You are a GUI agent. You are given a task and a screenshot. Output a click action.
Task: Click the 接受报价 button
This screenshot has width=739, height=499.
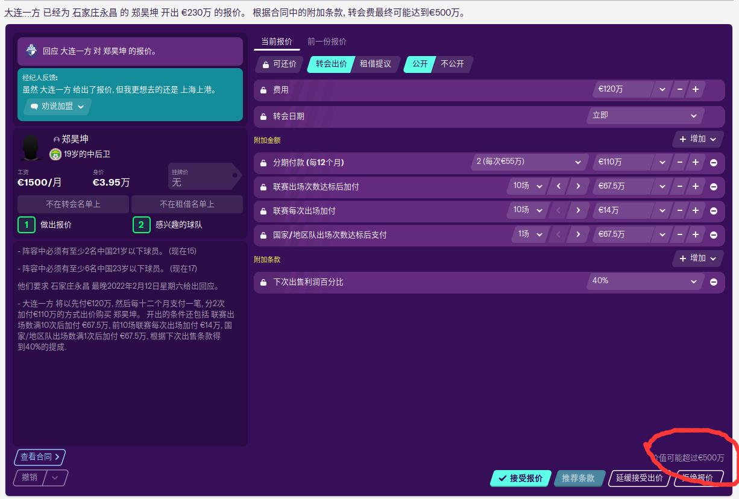pyautogui.click(x=520, y=479)
